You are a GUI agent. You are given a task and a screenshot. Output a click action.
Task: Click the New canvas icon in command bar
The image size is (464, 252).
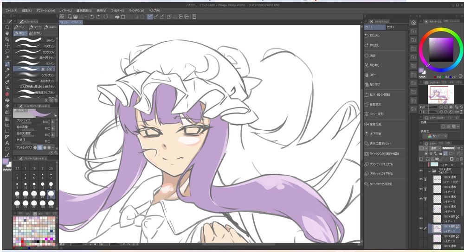[x=70, y=17]
